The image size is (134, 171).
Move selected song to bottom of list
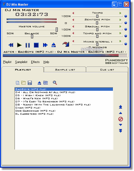coord(120,131)
